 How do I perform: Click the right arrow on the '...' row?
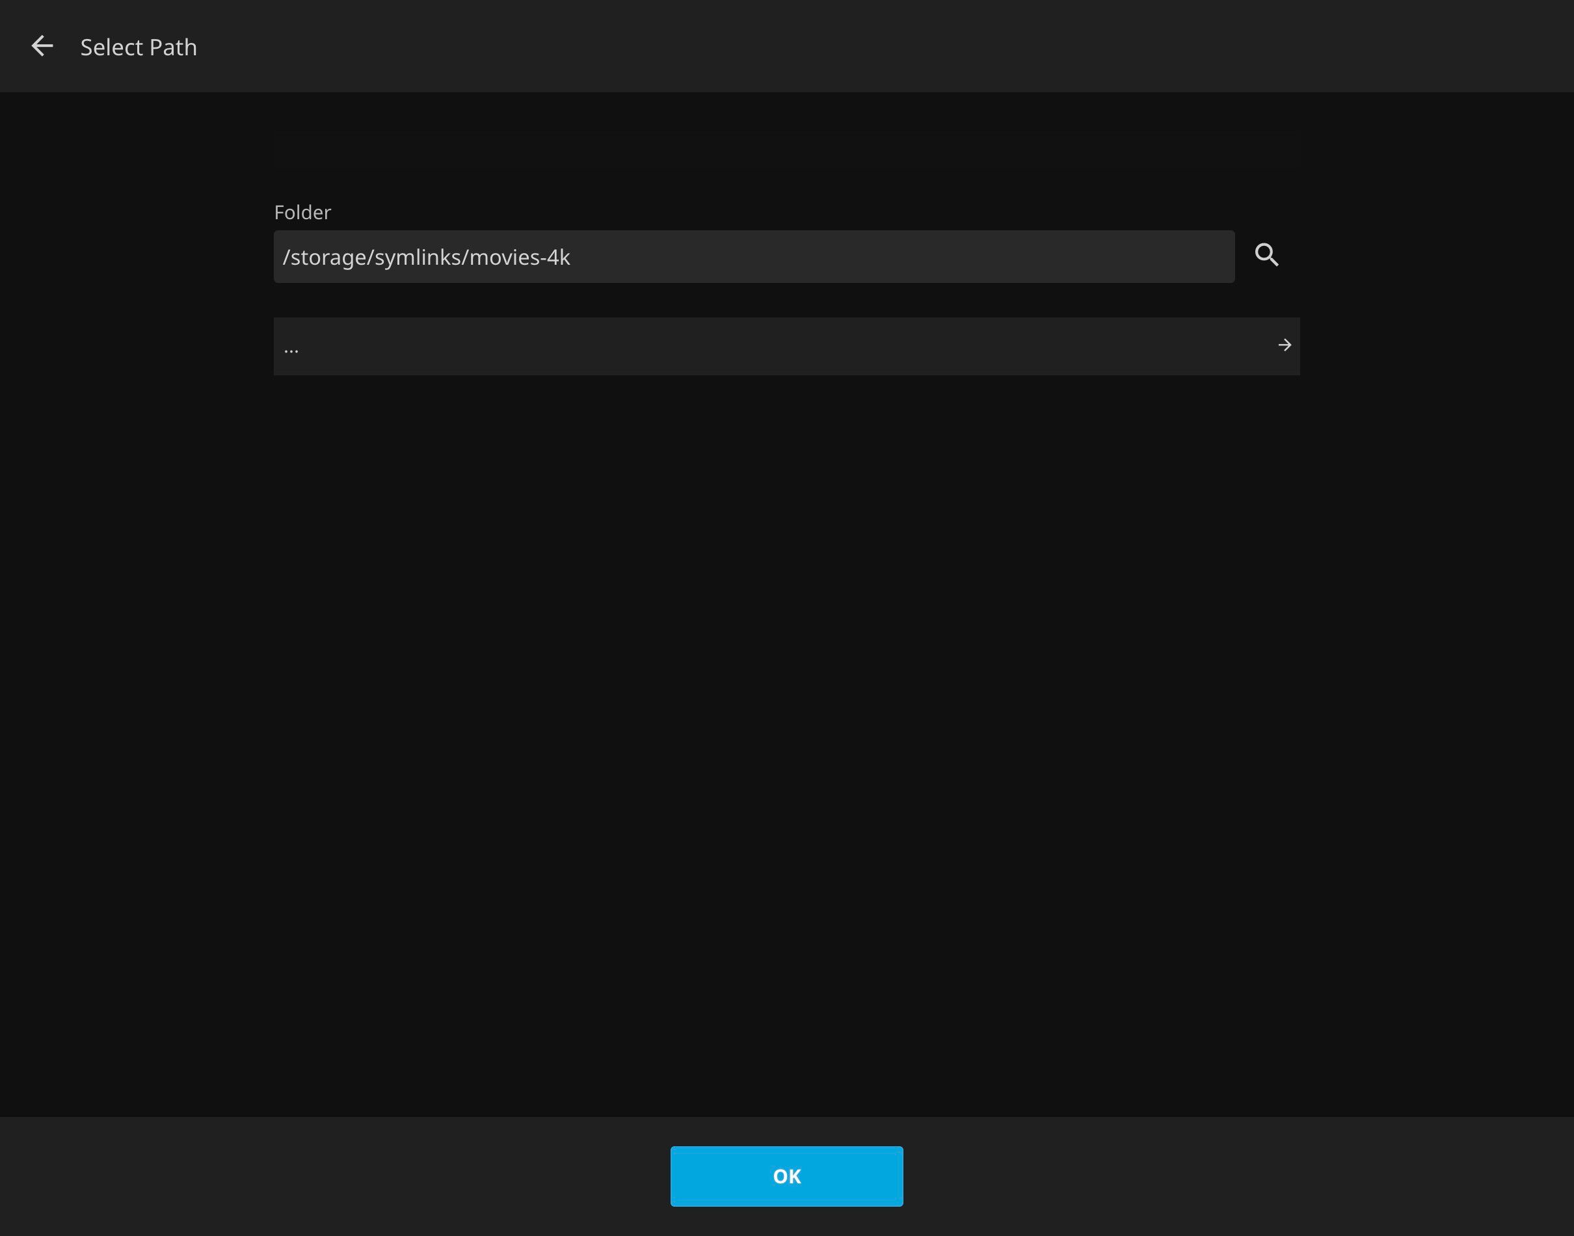pyautogui.click(x=1284, y=345)
